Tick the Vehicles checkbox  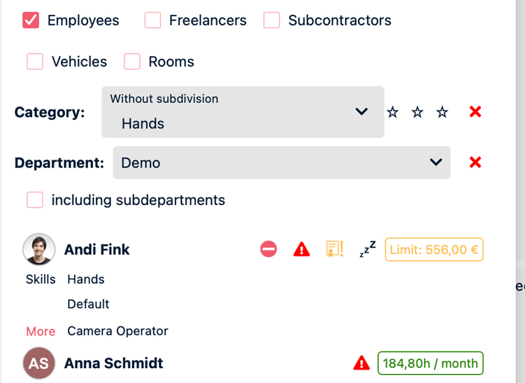click(35, 62)
